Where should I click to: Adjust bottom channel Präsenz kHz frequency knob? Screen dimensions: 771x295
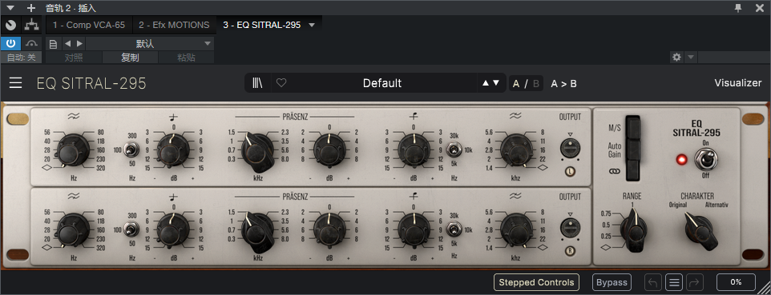[257, 230]
